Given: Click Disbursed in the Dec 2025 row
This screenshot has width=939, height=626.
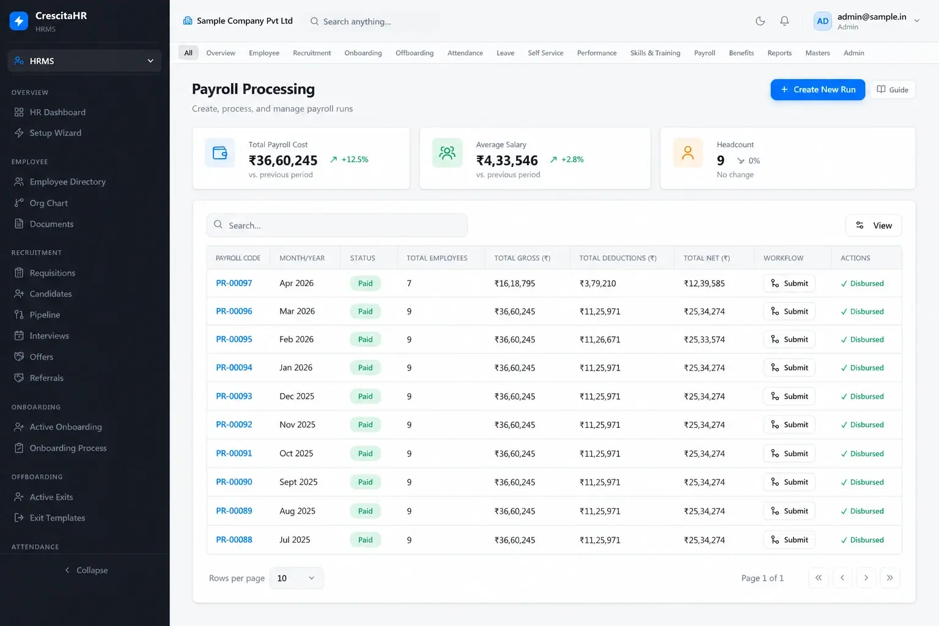Looking at the screenshot, I should click(862, 396).
